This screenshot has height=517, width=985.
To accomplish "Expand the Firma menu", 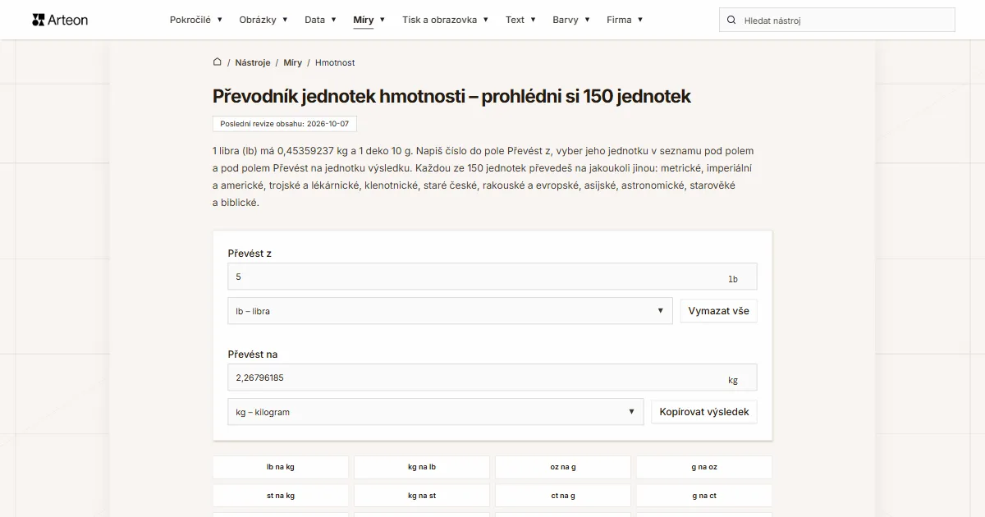I will tap(625, 20).
